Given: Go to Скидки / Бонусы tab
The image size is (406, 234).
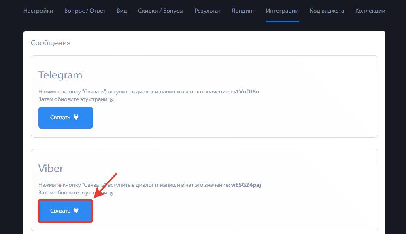Looking at the screenshot, I should click(x=161, y=11).
